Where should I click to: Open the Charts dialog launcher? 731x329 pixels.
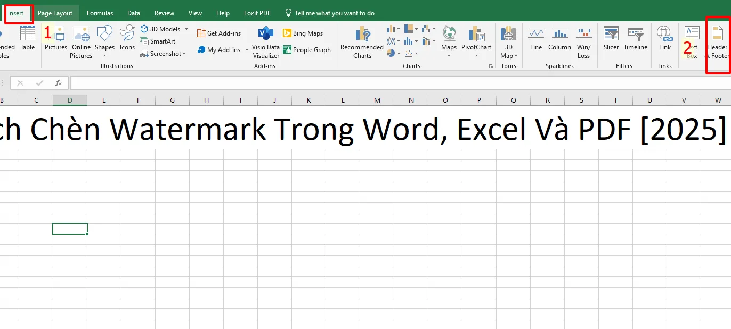click(x=491, y=66)
